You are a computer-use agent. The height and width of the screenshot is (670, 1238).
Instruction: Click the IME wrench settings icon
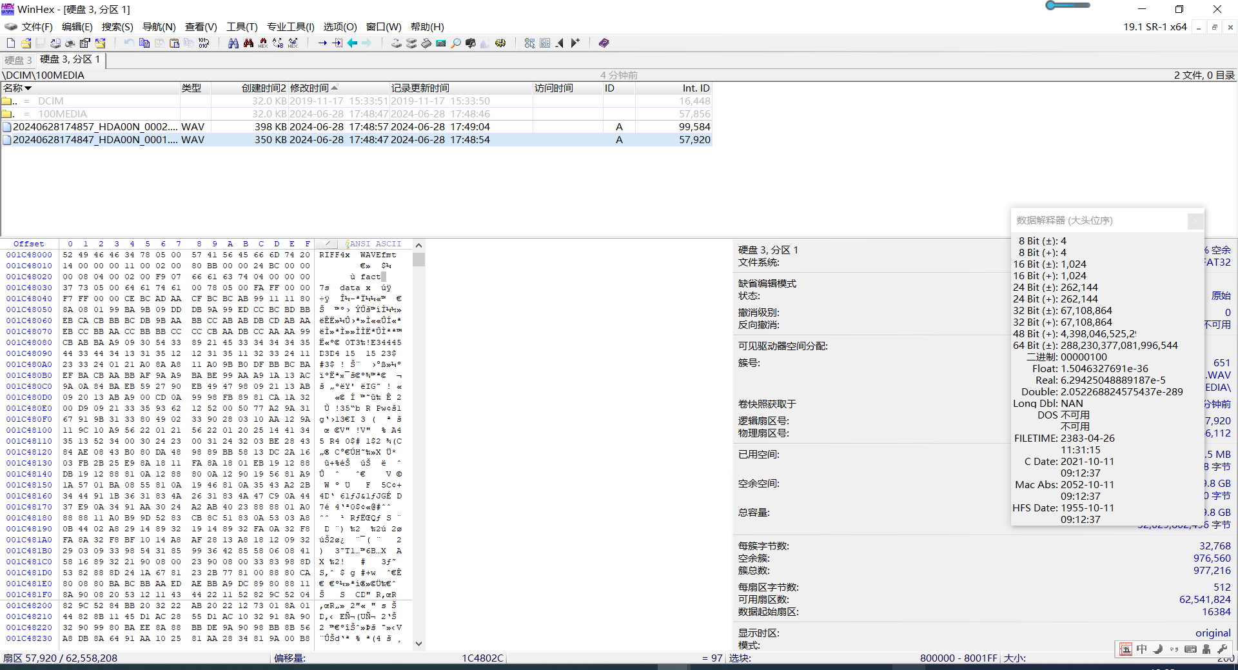tap(1222, 649)
